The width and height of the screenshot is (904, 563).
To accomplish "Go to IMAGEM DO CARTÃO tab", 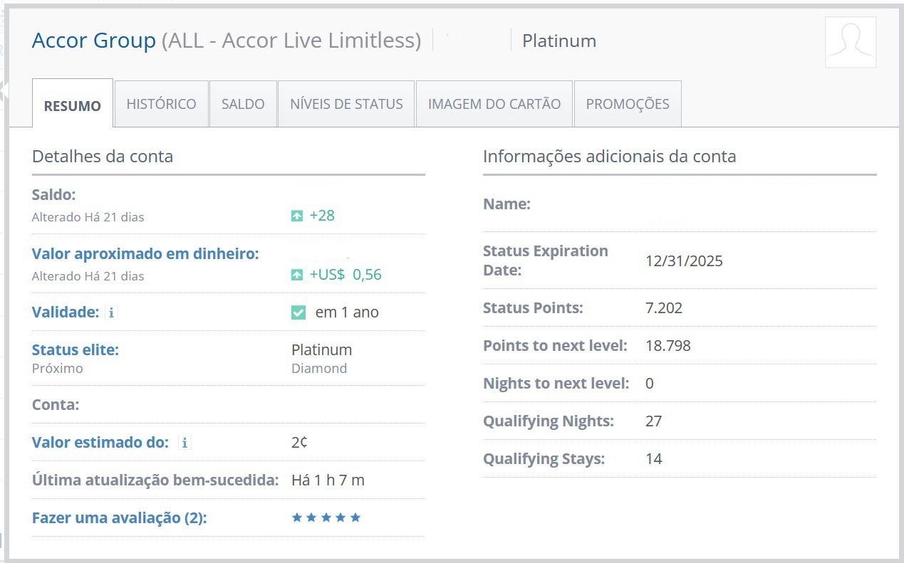I will pos(494,104).
